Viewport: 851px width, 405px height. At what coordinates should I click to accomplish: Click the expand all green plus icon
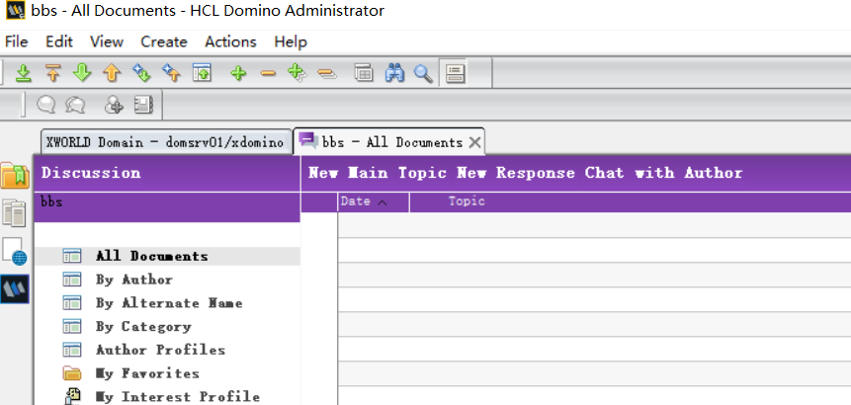point(297,73)
